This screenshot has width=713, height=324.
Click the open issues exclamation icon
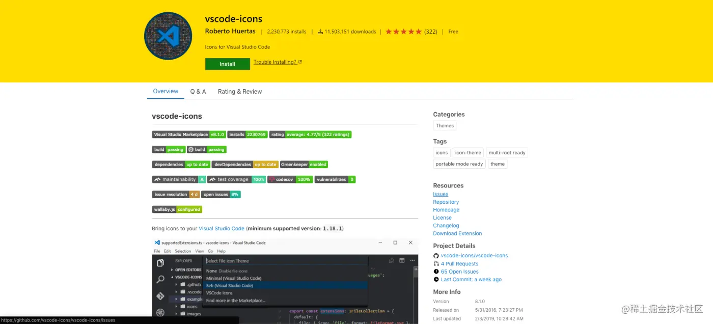coord(436,272)
